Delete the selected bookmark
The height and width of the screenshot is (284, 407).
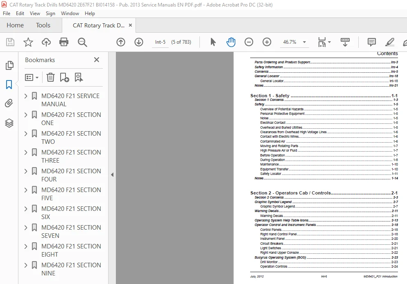50,77
